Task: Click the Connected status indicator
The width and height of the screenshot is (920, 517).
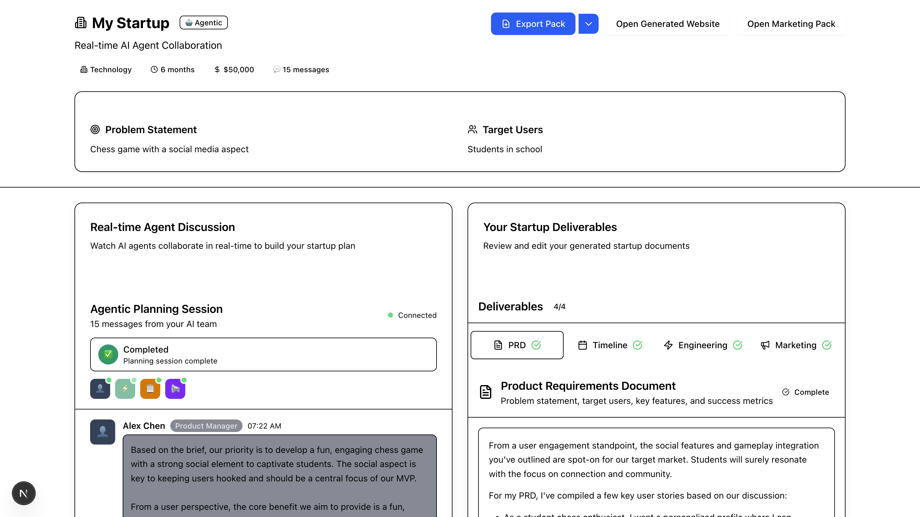Action: [x=412, y=315]
